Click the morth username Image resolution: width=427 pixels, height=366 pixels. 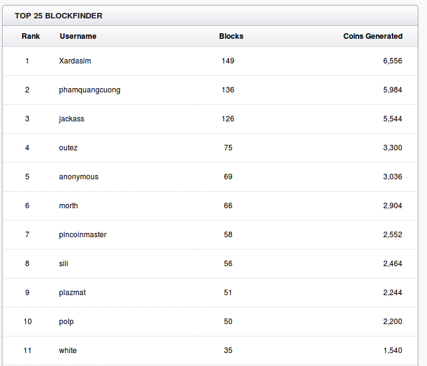tap(68, 206)
